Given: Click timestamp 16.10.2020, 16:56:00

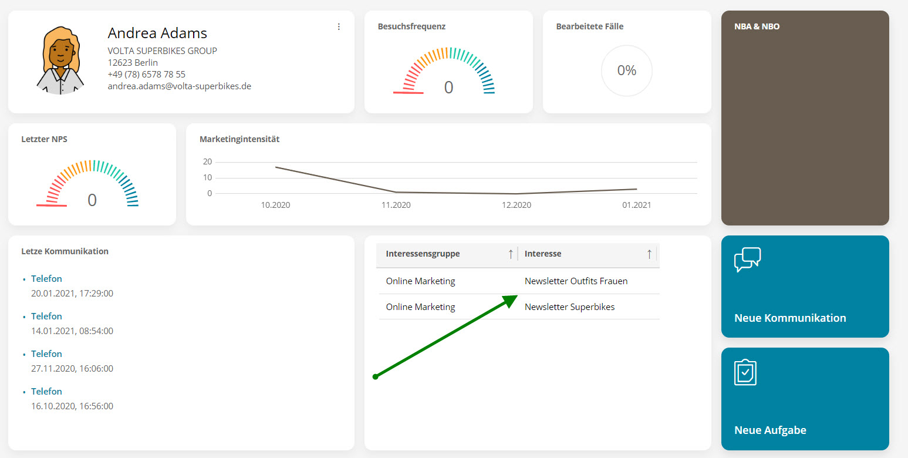Looking at the screenshot, I should point(72,406).
